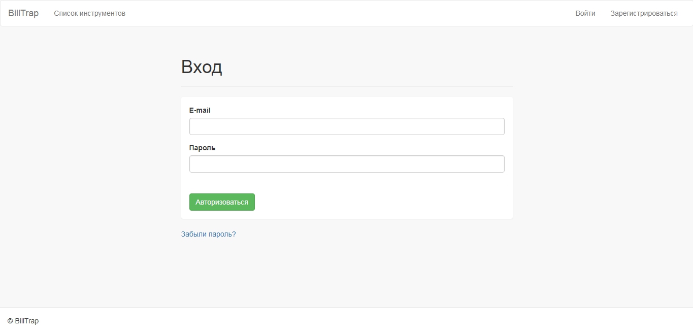Image resolution: width=693 pixels, height=332 pixels.
Task: Click the E-mail field label
Action: tap(200, 110)
